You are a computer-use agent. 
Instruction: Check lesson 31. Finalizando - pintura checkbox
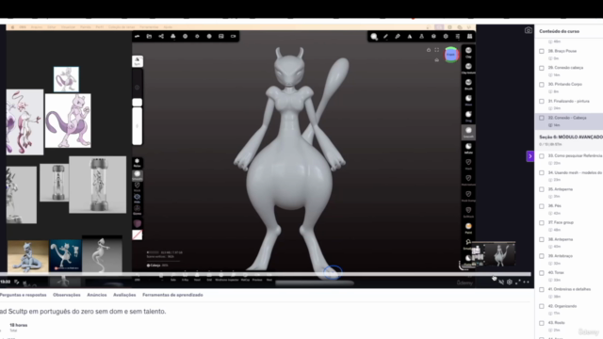point(542,102)
